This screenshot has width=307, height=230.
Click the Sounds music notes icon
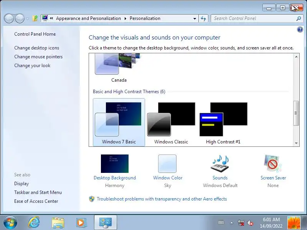(x=220, y=164)
